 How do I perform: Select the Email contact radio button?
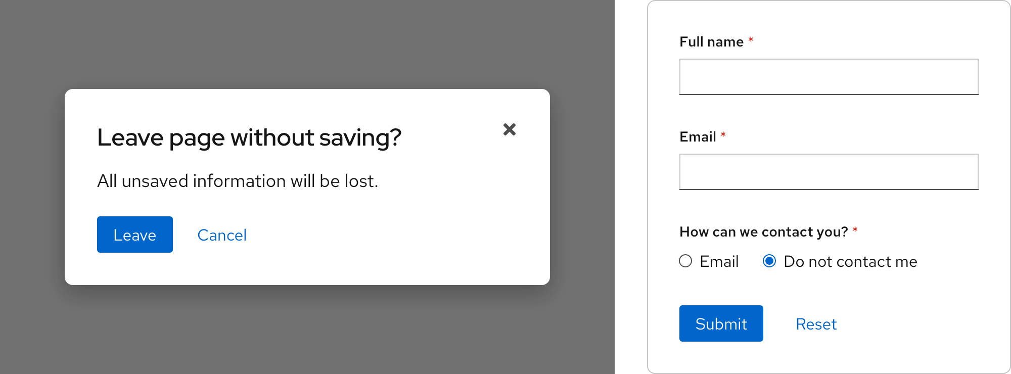[685, 261]
